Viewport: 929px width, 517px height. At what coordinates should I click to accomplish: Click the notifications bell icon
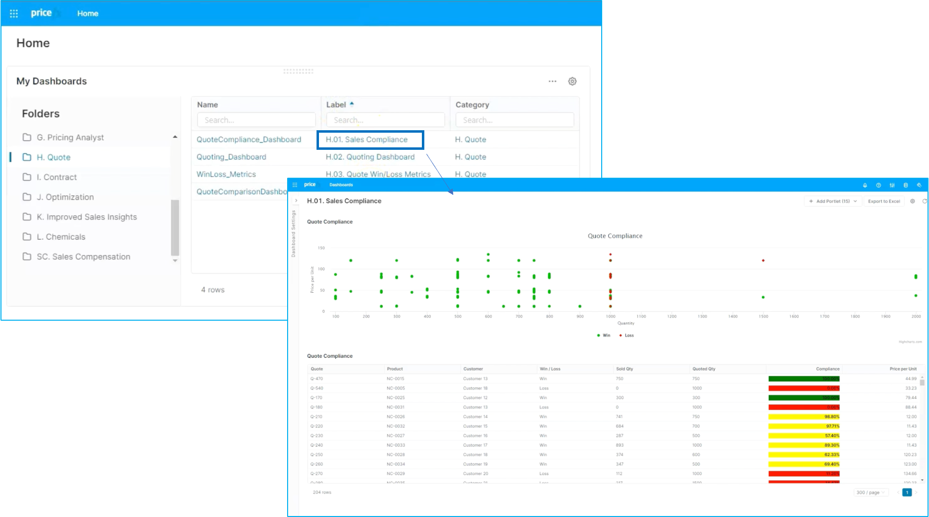[865, 185]
